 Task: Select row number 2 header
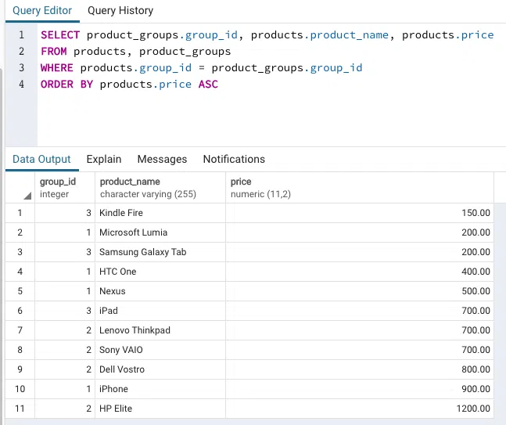20,232
